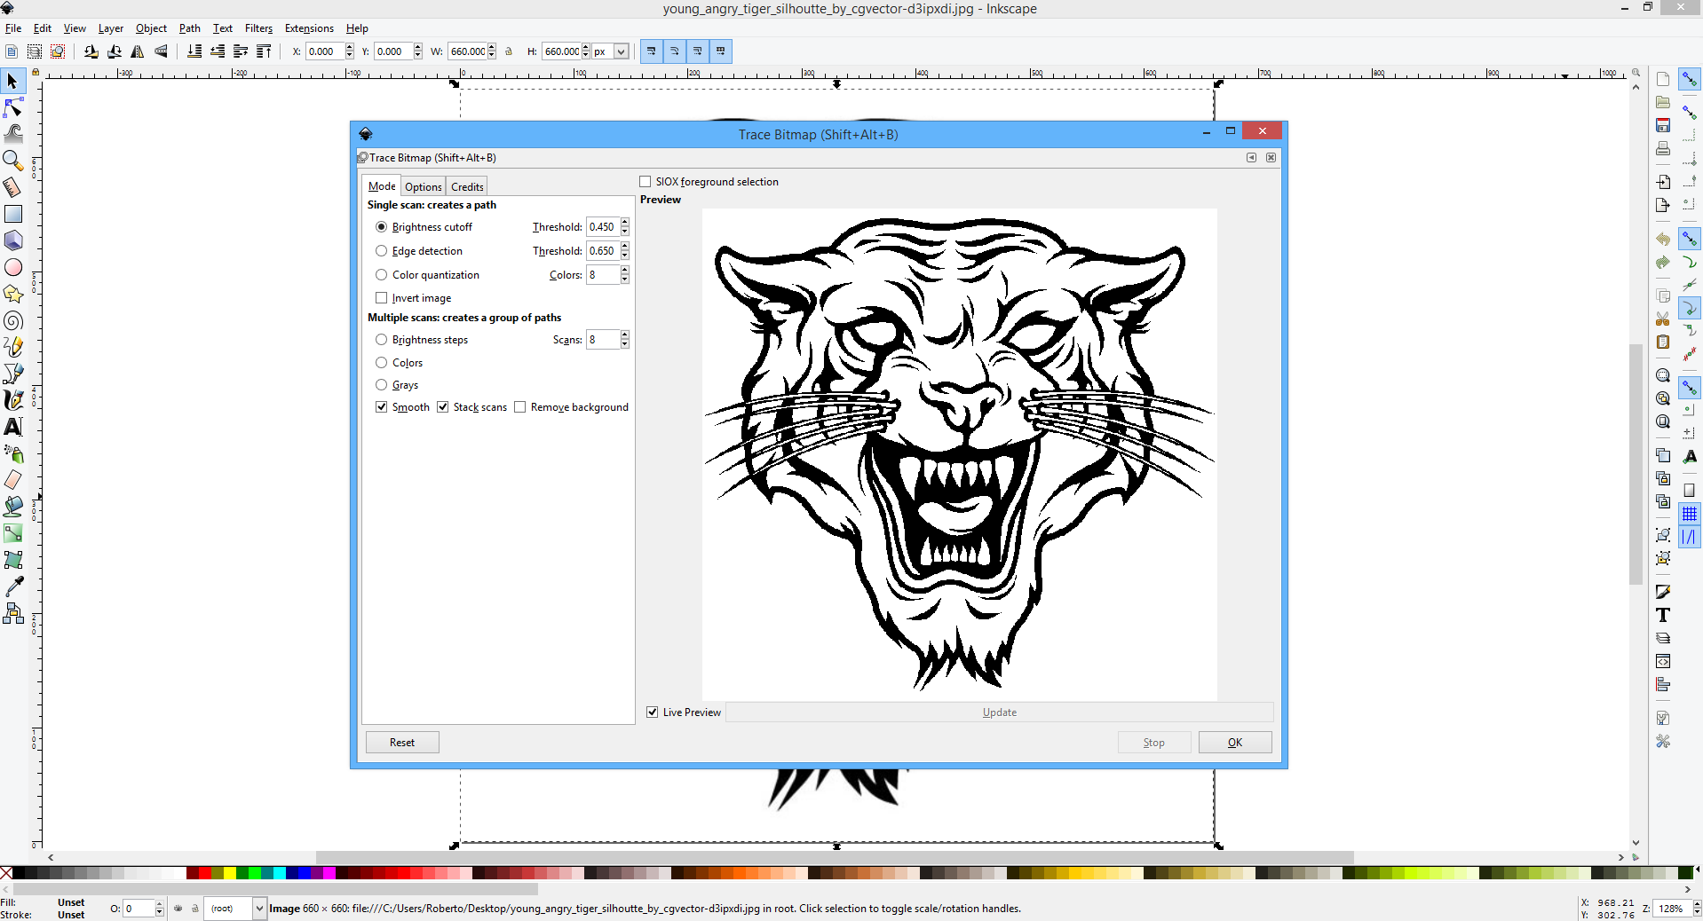The height and width of the screenshot is (921, 1703).
Task: Adjust the Scans count stepper arrows
Action: click(625, 340)
